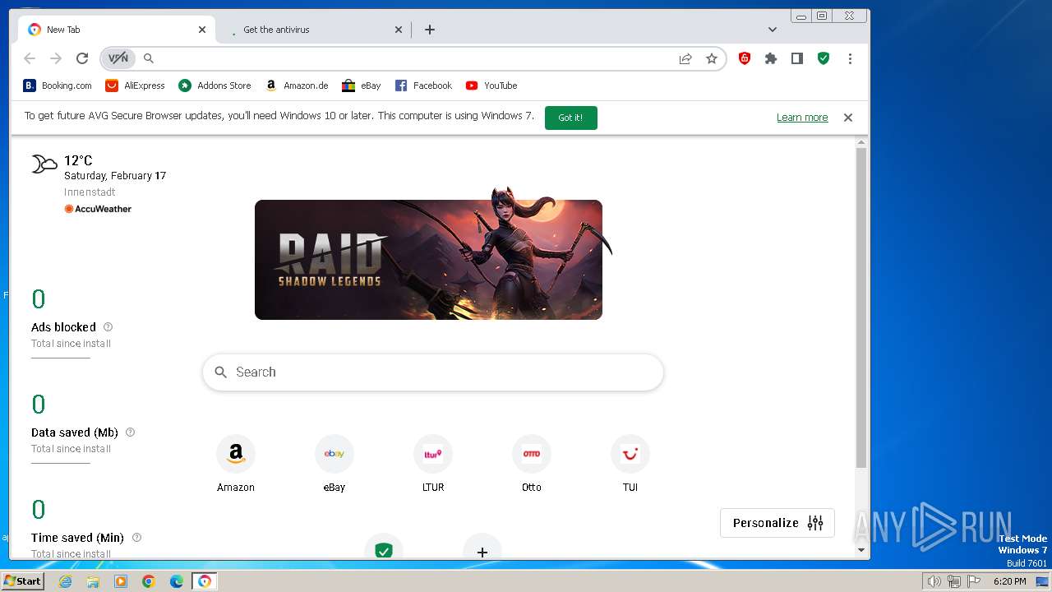Image resolution: width=1052 pixels, height=592 pixels.
Task: Go forward with the forward arrow
Action: [x=56, y=58]
